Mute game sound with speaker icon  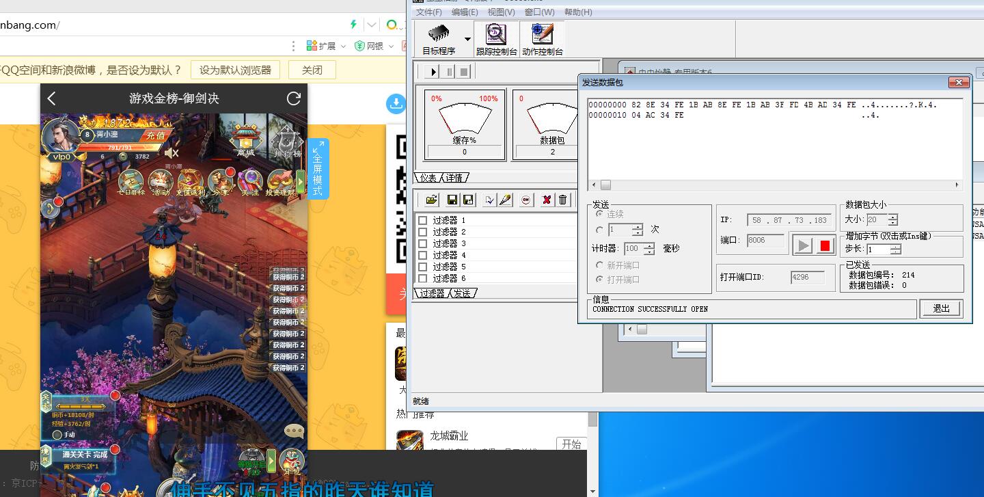click(172, 153)
